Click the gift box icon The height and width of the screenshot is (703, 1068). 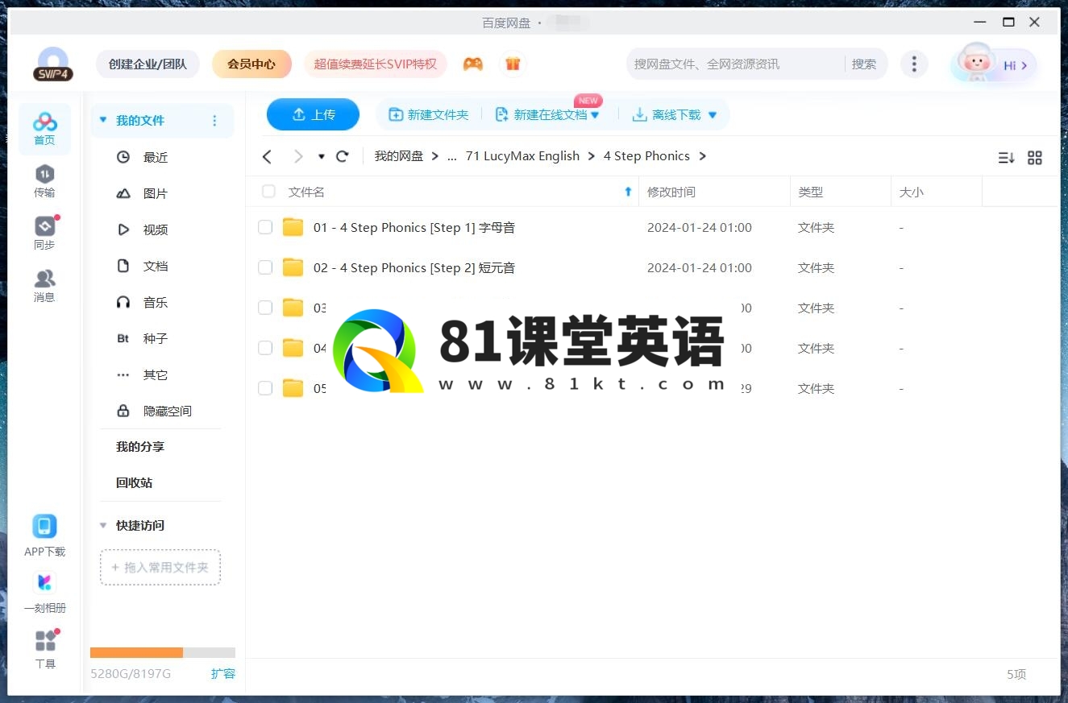pos(513,64)
